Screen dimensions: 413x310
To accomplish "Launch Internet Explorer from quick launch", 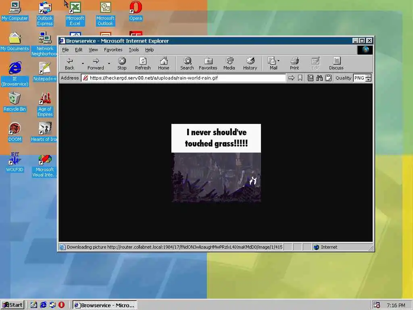I will 43,305.
